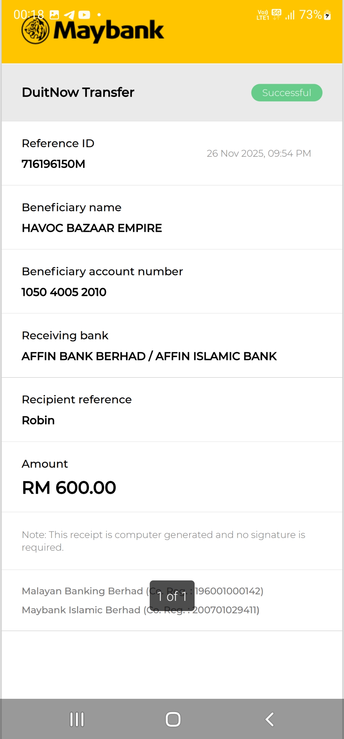This screenshot has height=739, width=344.
Task: Tap the Android back navigation arrow
Action: click(269, 719)
